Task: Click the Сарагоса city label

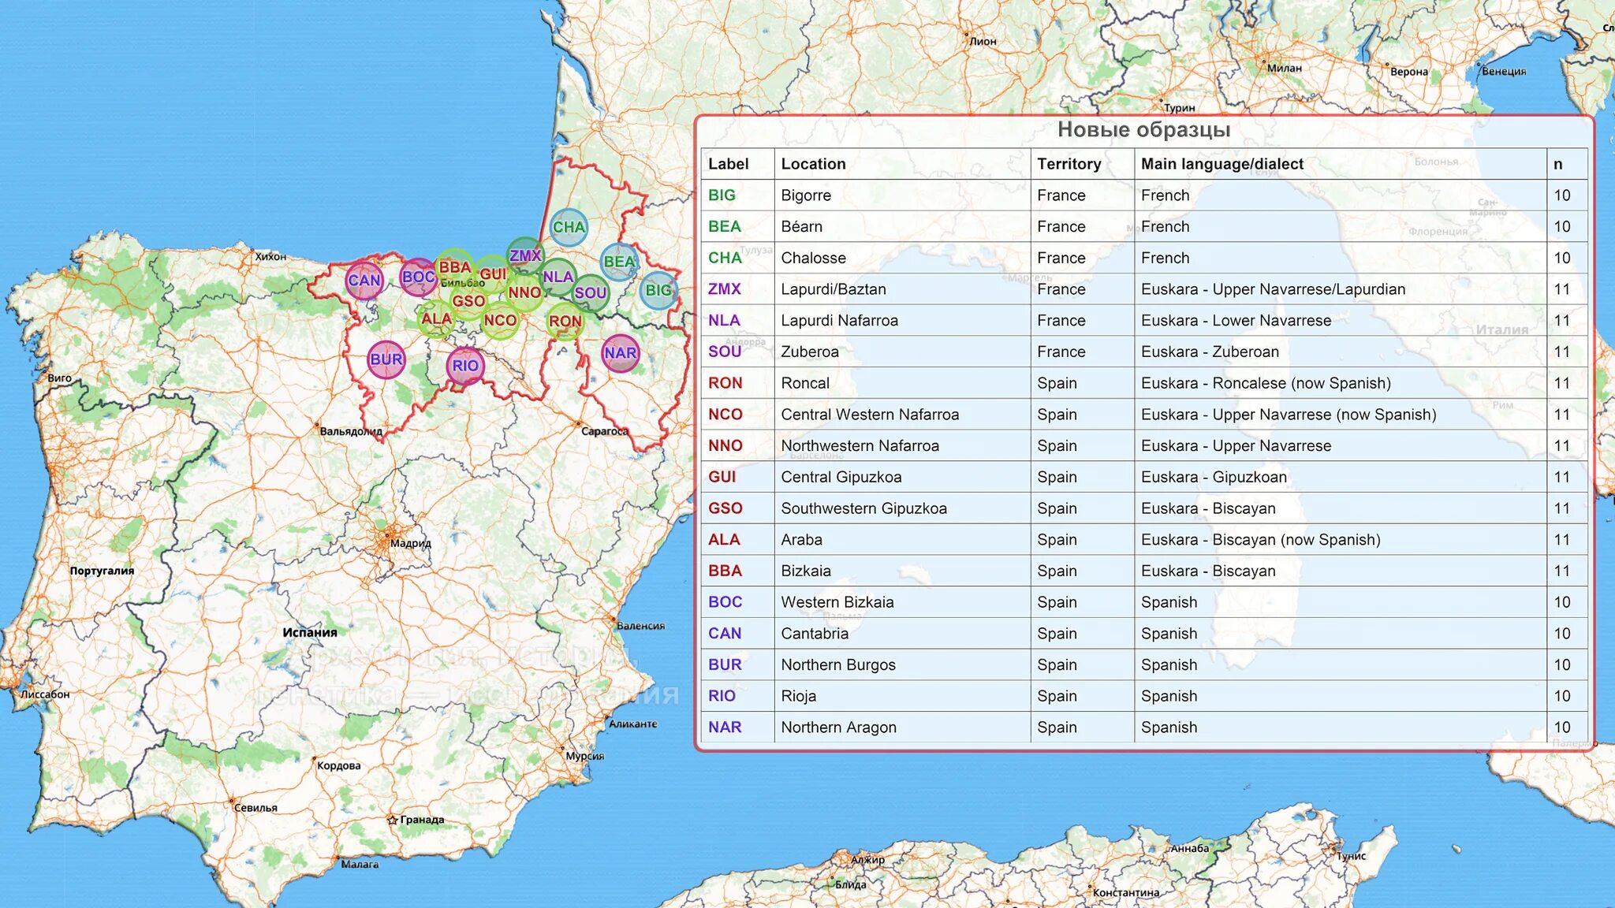Action: click(x=605, y=431)
